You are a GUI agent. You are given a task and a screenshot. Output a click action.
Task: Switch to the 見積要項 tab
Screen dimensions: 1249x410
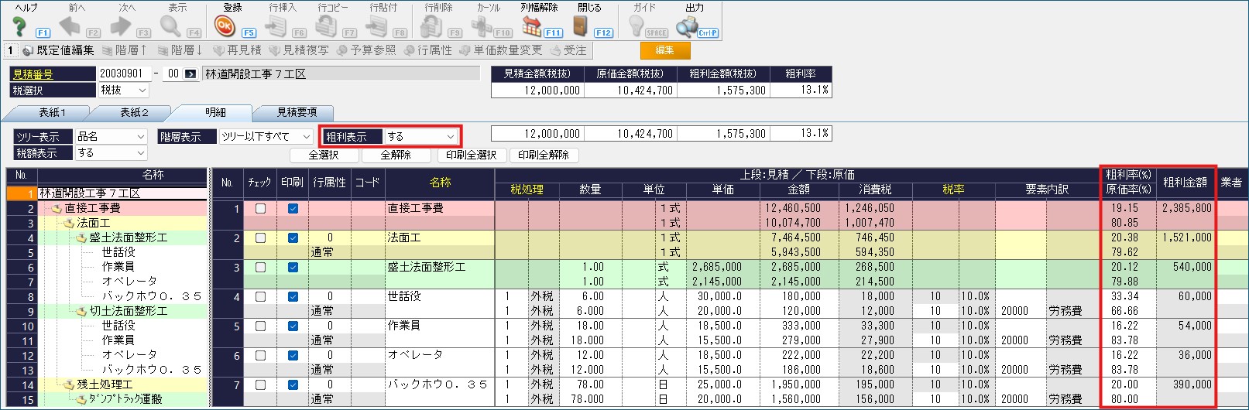tap(297, 113)
